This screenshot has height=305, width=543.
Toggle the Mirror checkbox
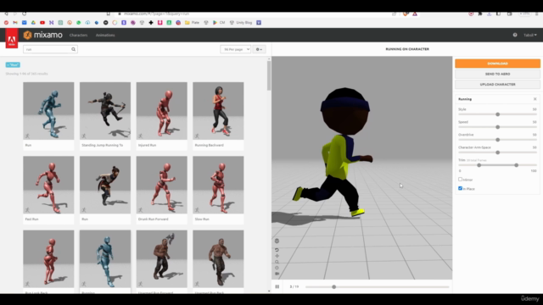point(460,179)
